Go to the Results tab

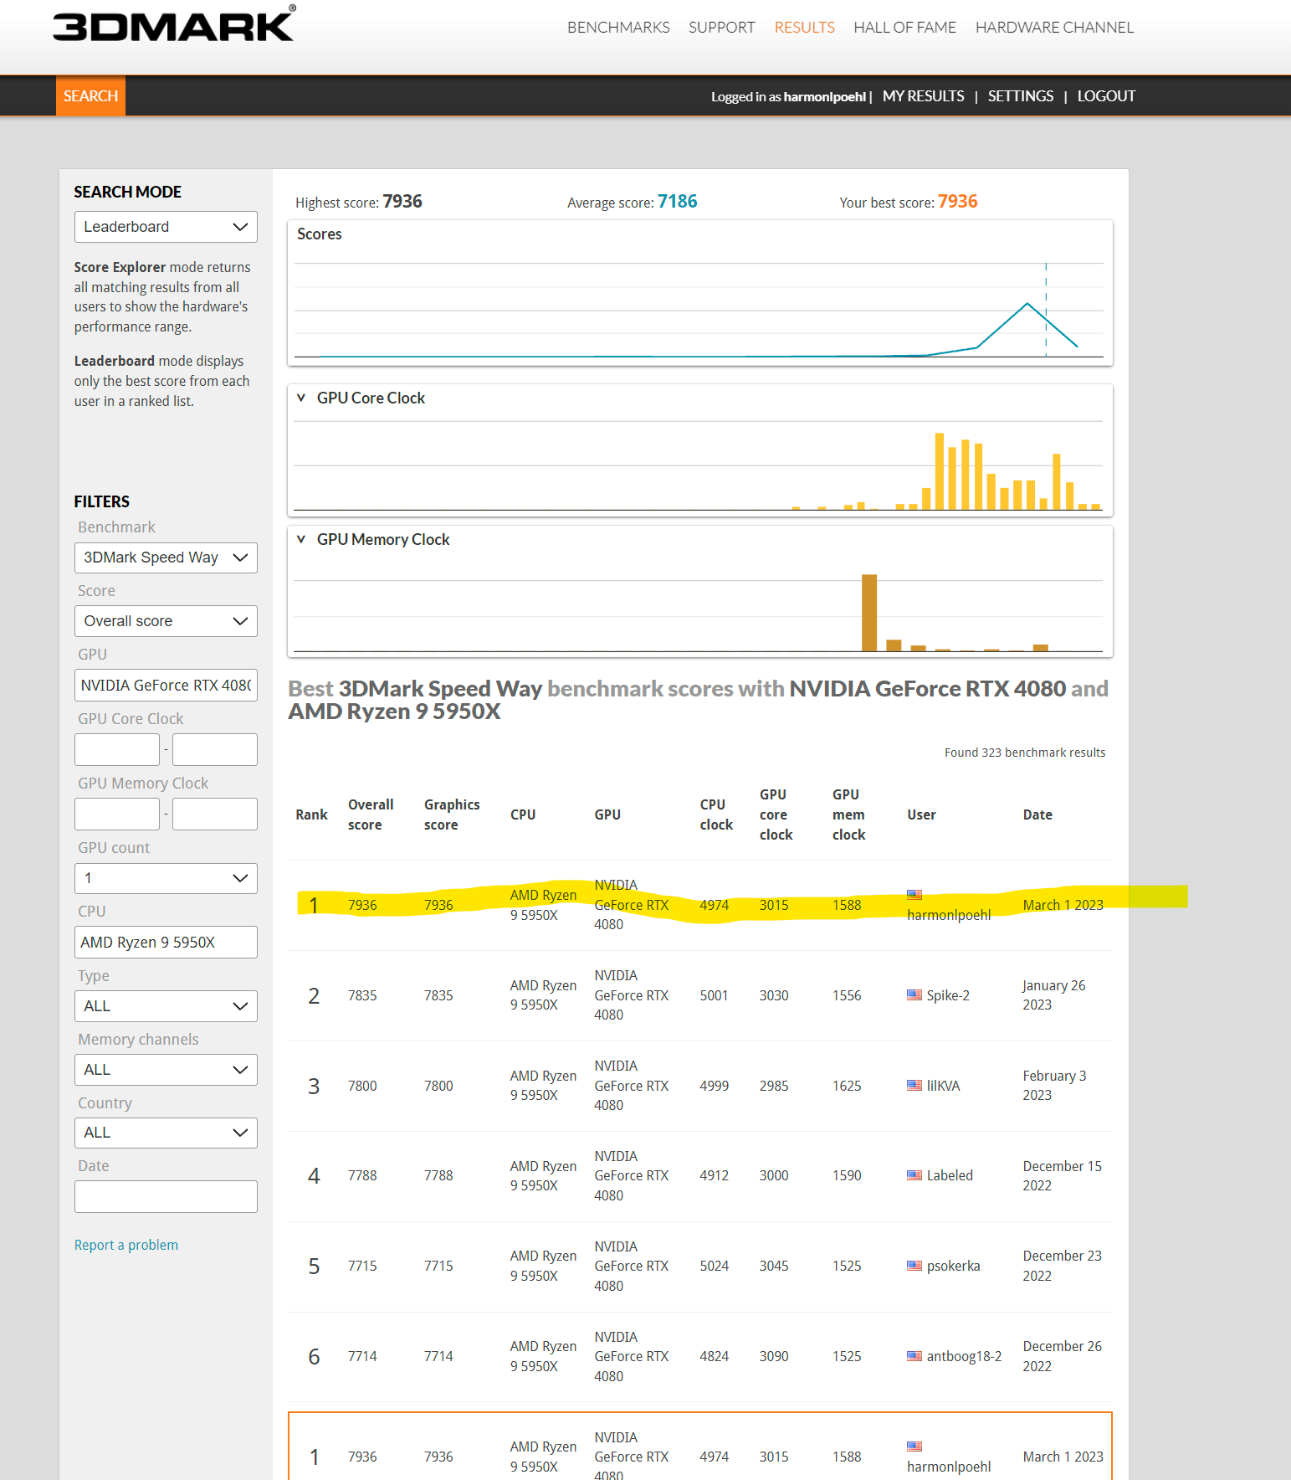[x=804, y=28]
